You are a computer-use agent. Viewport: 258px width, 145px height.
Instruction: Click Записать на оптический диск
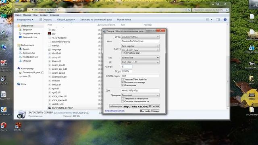coord(96,20)
